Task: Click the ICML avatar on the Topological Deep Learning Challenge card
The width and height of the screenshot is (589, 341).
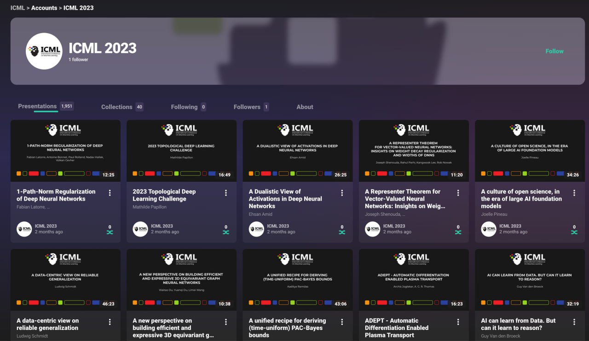Action: [140, 229]
